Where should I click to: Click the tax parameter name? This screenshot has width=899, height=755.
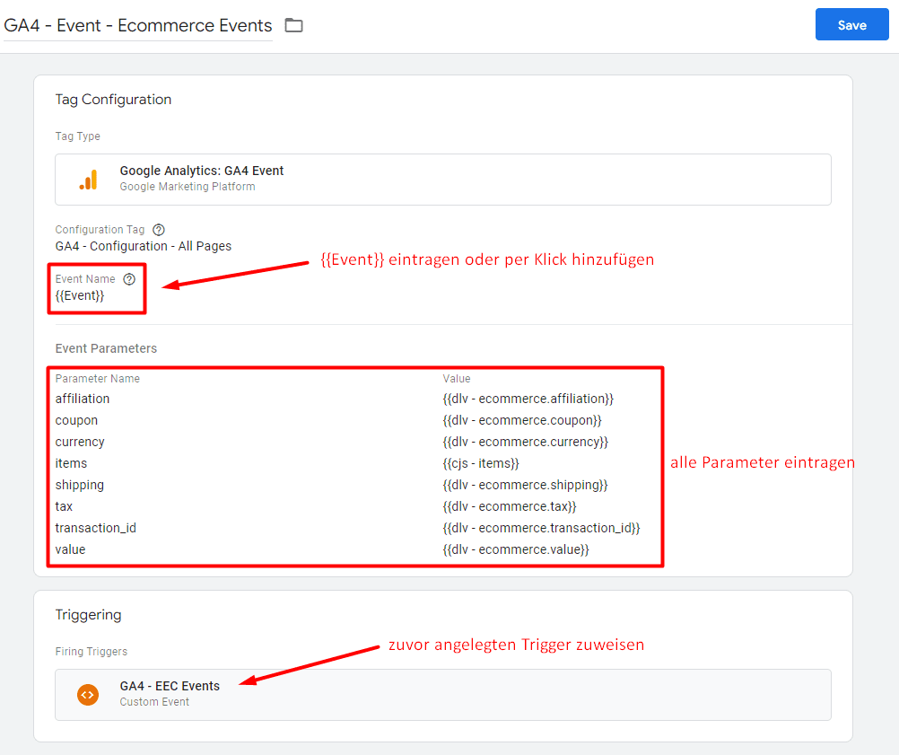tap(64, 506)
